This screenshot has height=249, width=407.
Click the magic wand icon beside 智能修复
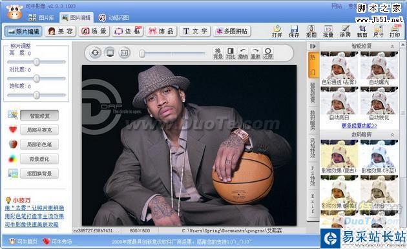[x=13, y=115]
